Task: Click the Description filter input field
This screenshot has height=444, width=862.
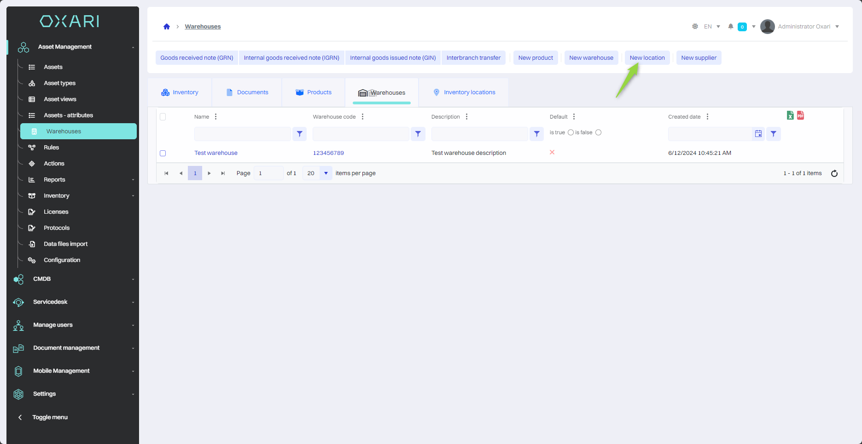Action: coord(479,134)
